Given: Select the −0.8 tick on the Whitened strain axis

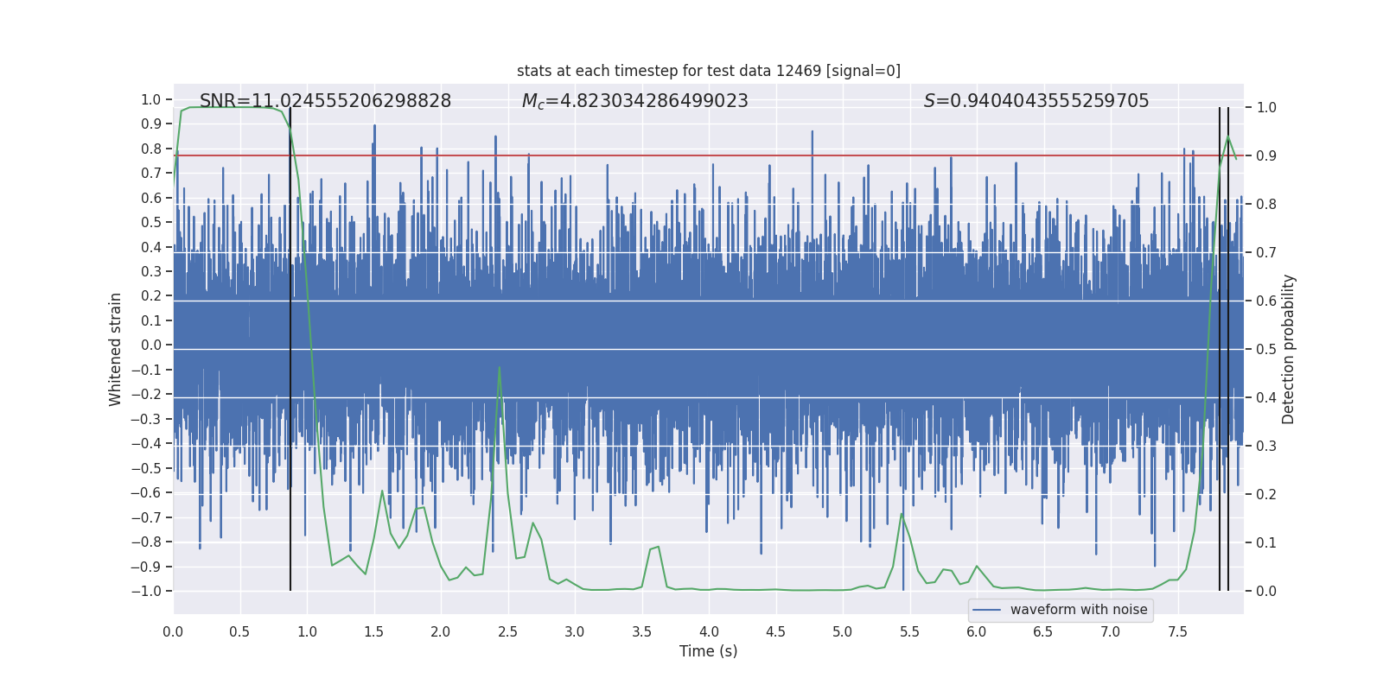Looking at the screenshot, I should 146,542.
